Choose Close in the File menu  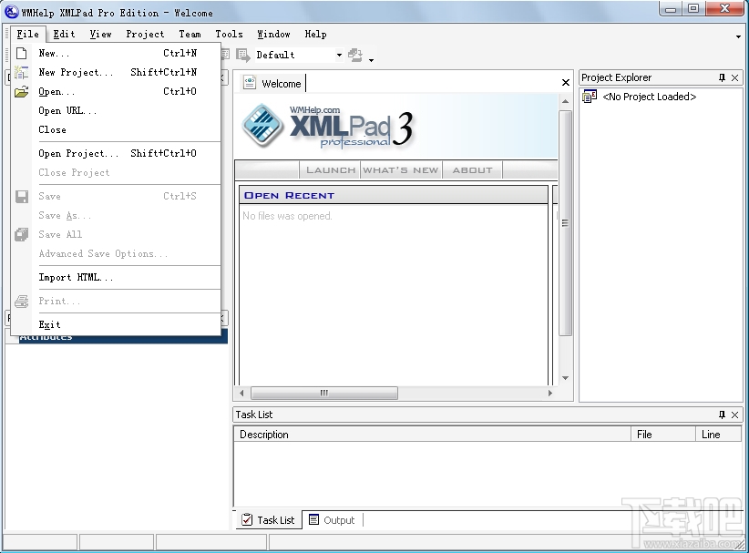tap(118, 129)
